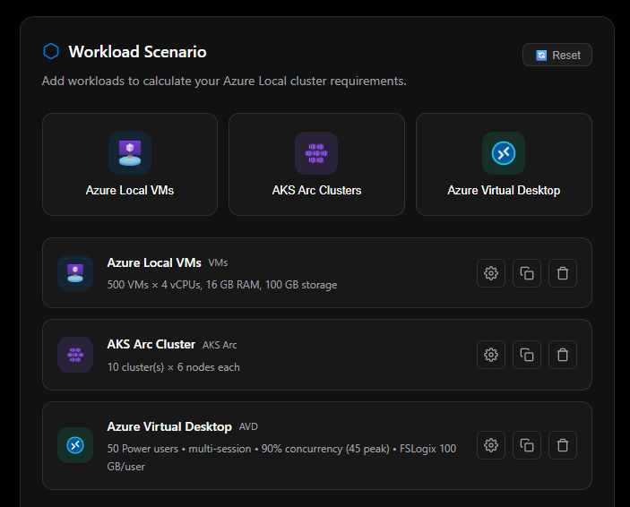Click the Workload Scenario hexagon icon
This screenshot has width=630, height=507.
(x=51, y=52)
